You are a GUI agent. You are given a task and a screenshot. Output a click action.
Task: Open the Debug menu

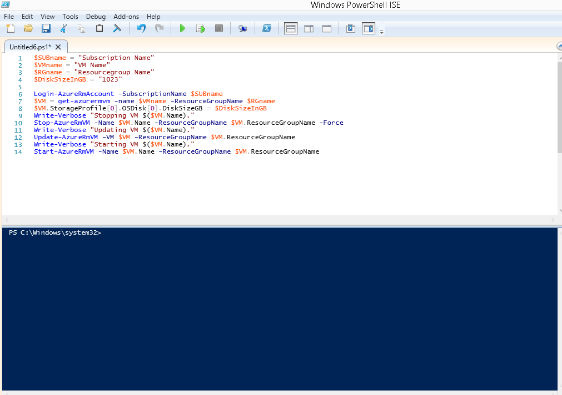[x=95, y=16]
